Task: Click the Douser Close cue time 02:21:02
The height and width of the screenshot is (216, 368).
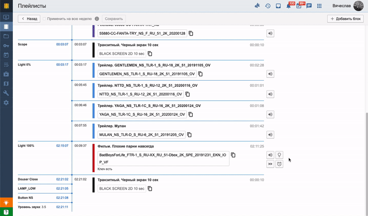Action: [x=62, y=179]
